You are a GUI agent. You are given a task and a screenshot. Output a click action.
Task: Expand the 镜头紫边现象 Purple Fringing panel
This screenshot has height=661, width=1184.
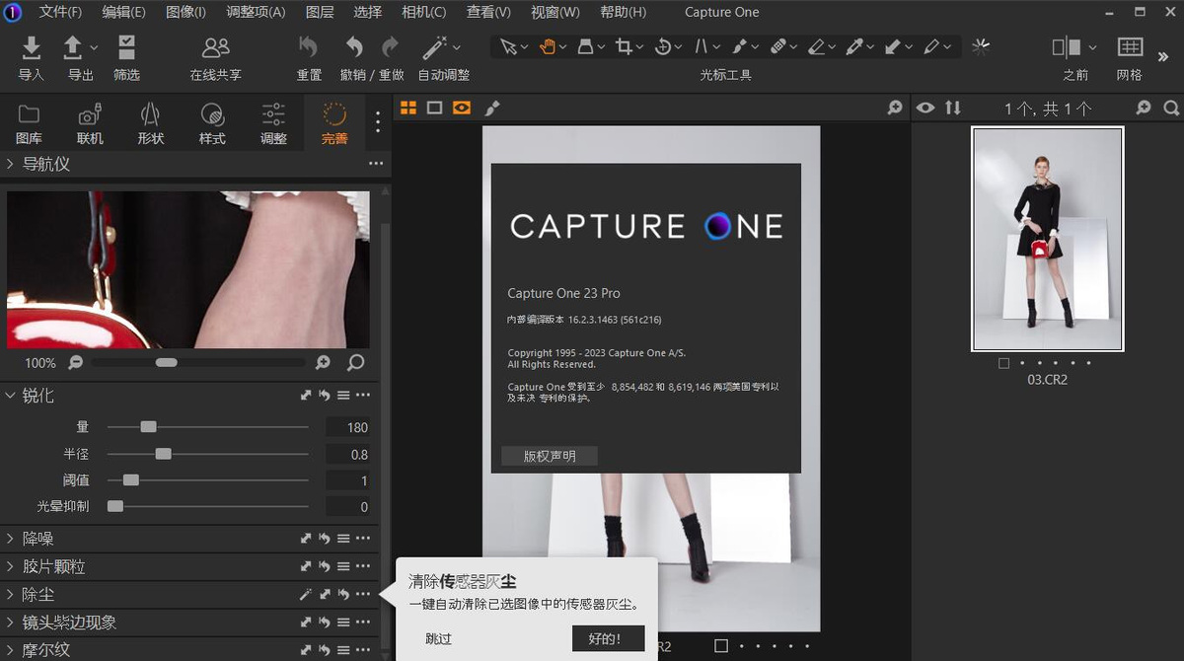point(11,623)
